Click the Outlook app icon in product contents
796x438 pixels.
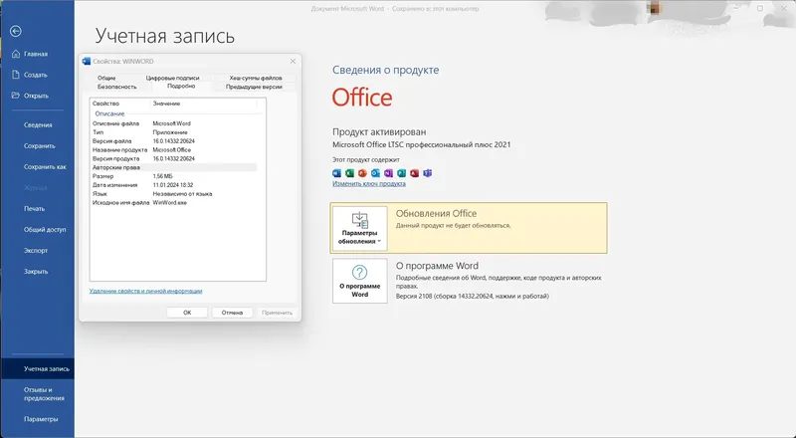(375, 173)
